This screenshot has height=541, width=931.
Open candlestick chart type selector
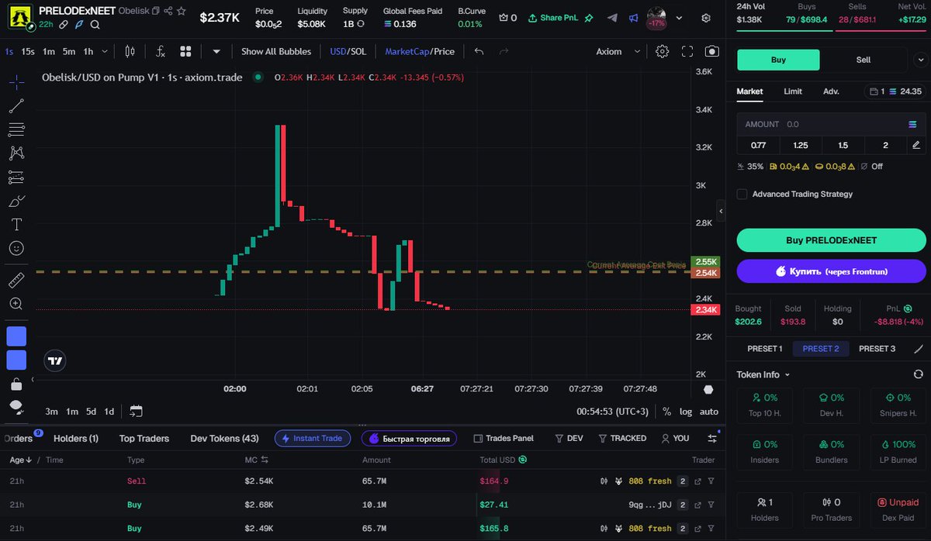pos(130,52)
